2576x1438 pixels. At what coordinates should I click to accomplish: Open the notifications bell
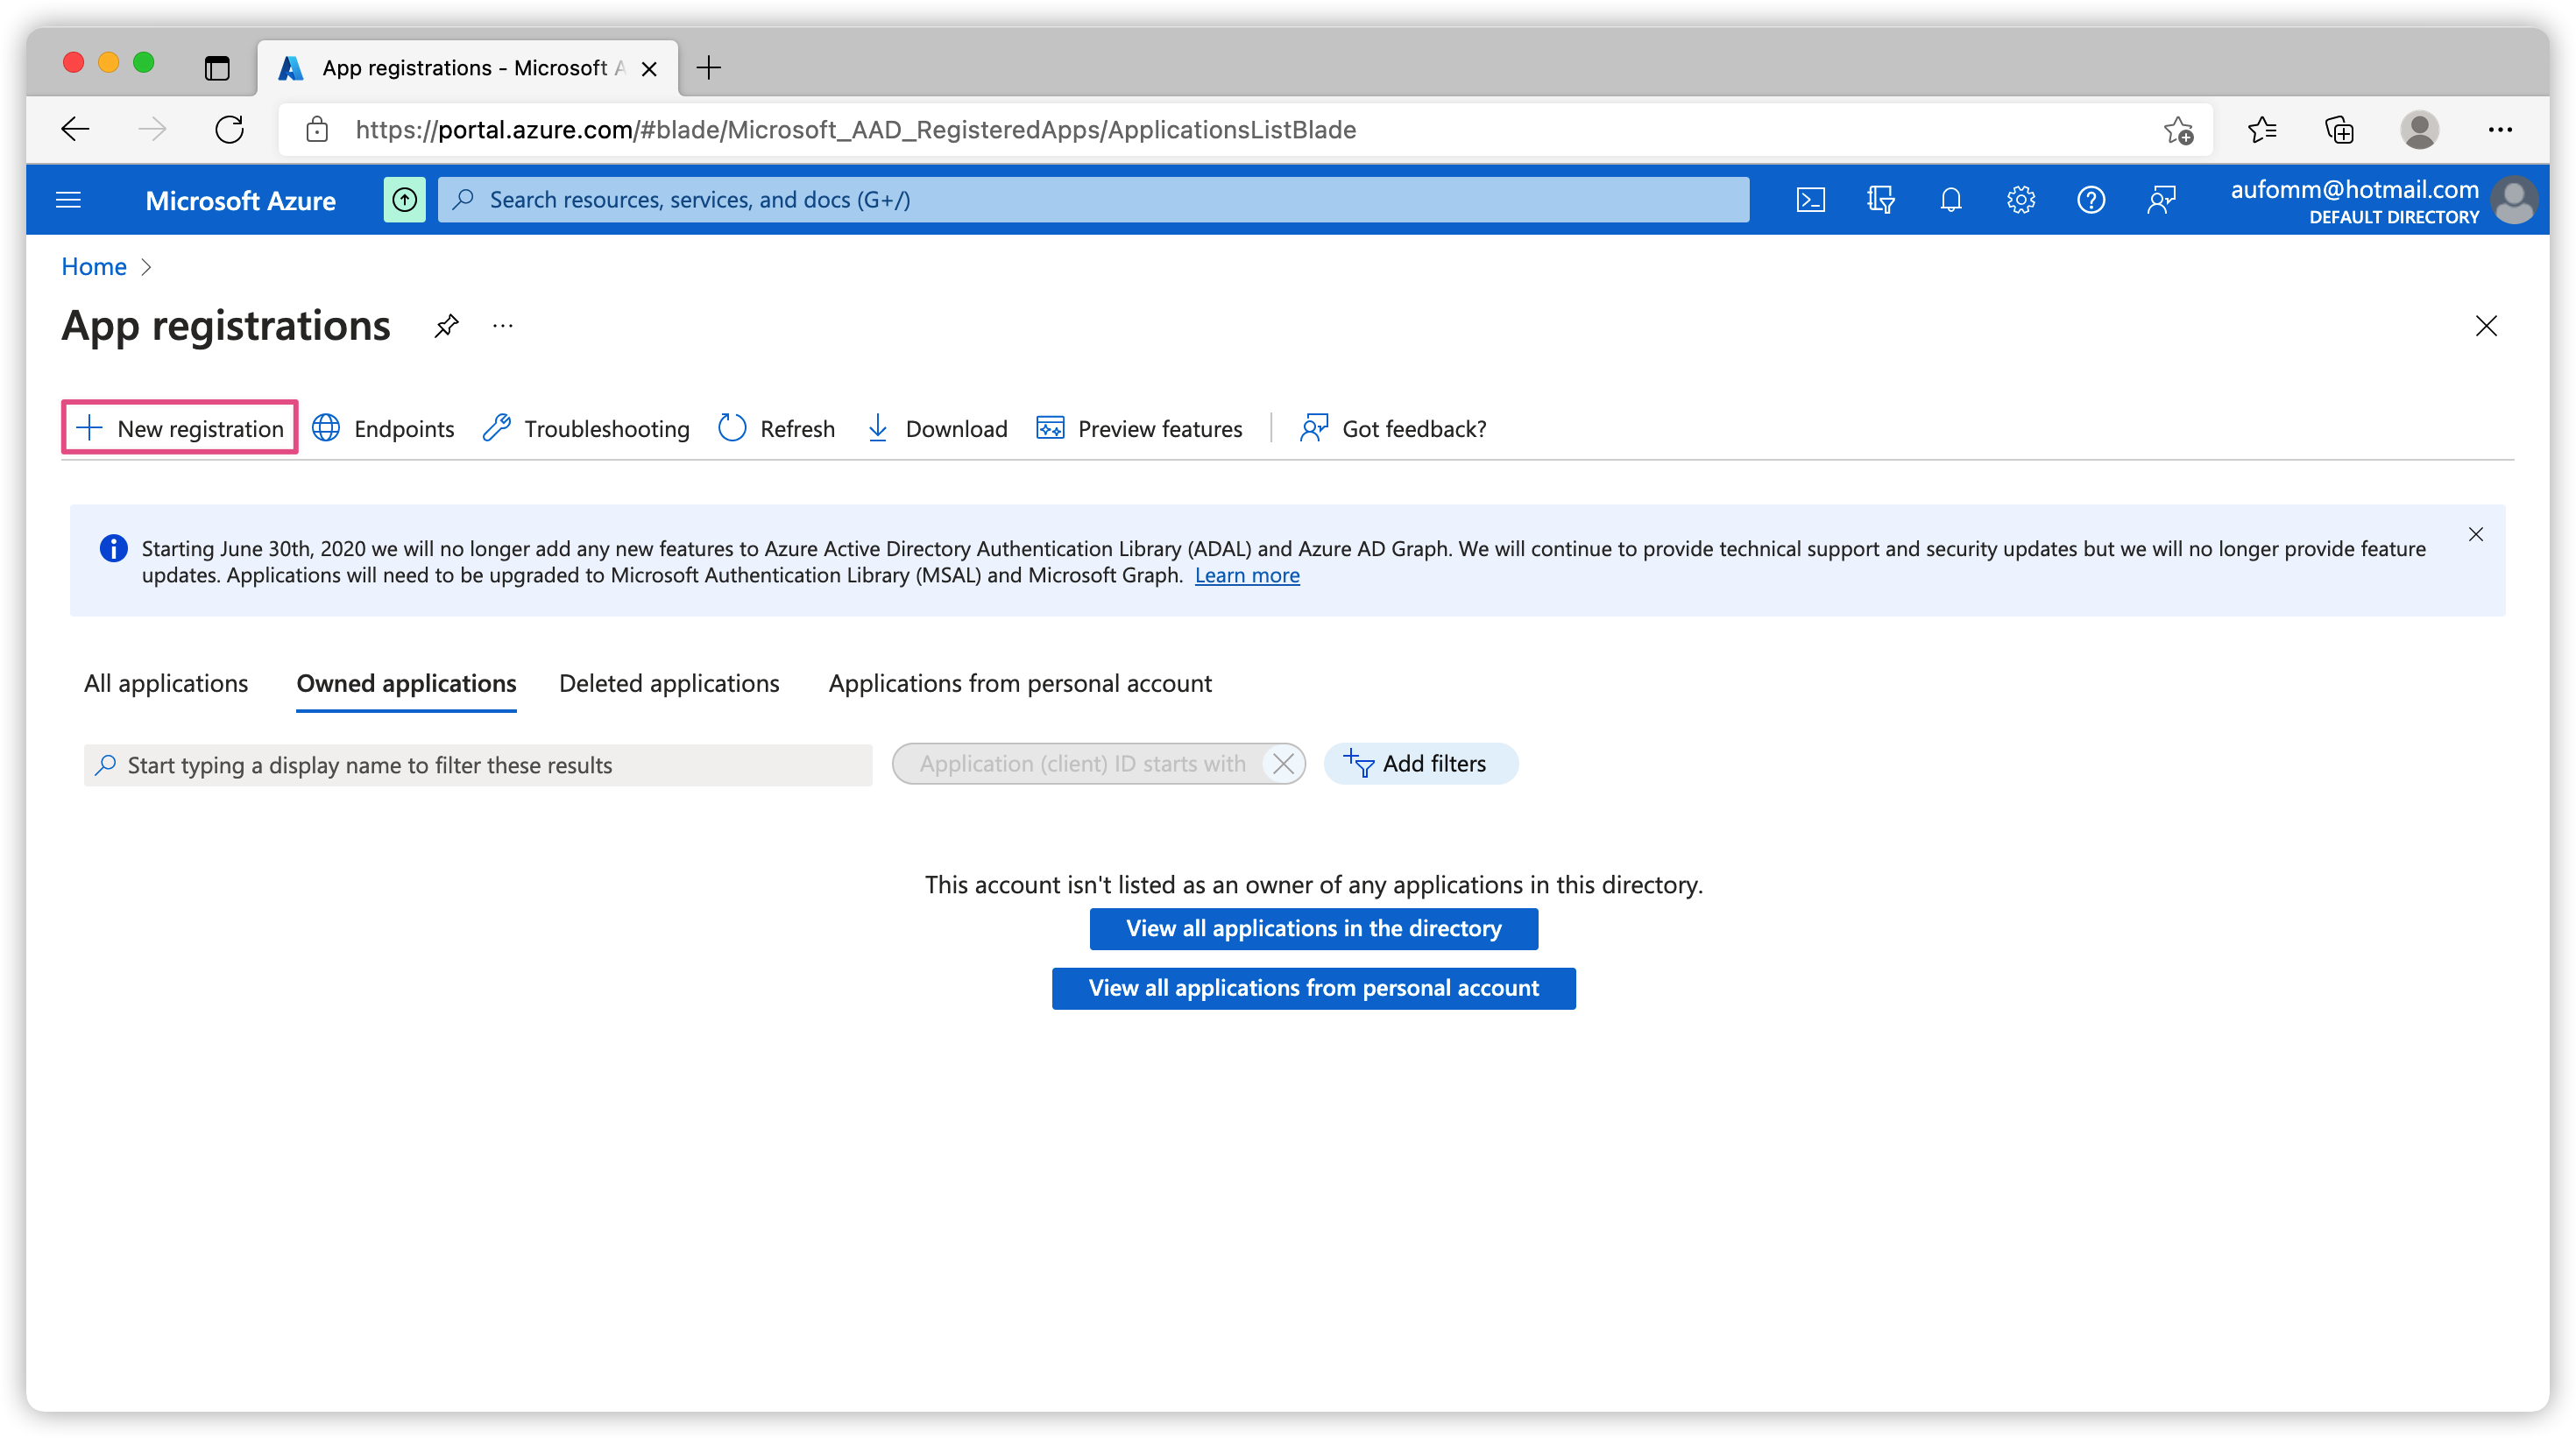pos(1950,200)
